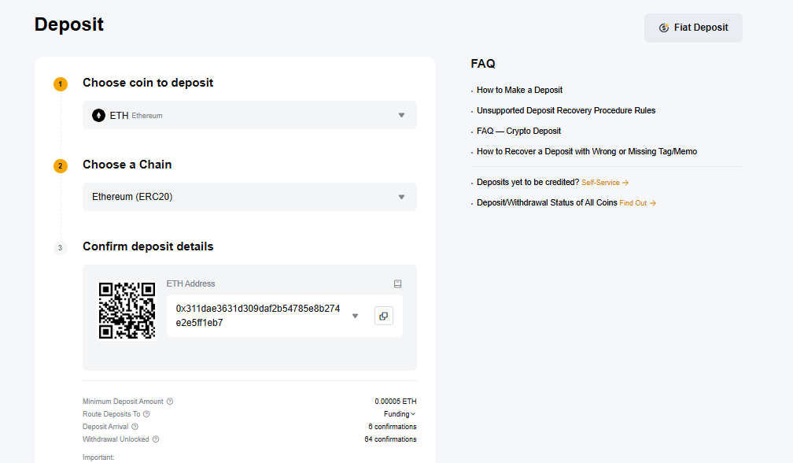
Task: Open the Funding route deposits dropdown
Action: pos(400,414)
